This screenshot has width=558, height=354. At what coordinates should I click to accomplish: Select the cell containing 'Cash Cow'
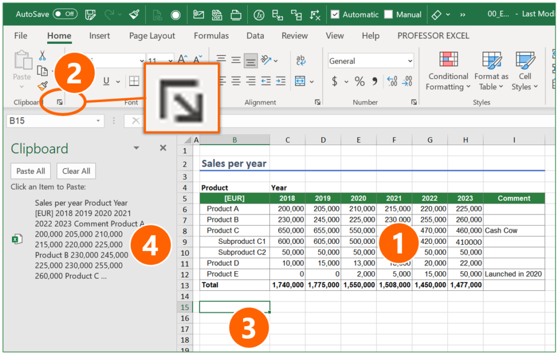tap(514, 230)
